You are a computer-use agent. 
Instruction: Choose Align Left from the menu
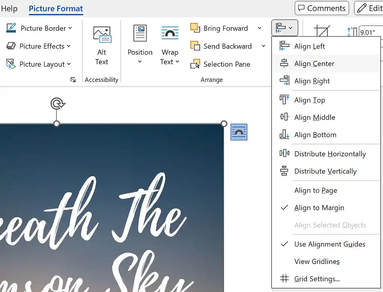[326, 46]
